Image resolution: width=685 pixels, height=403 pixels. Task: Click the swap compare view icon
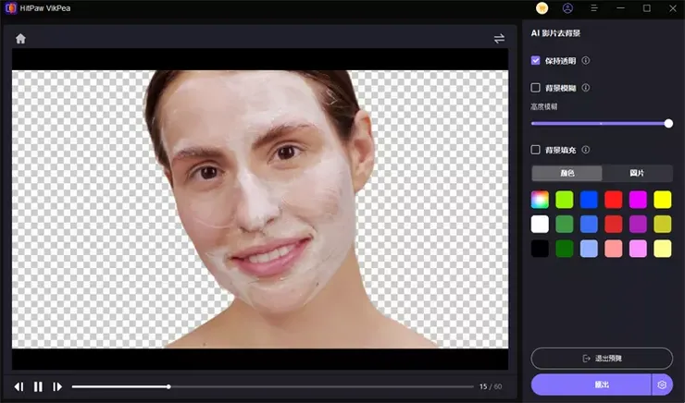499,39
